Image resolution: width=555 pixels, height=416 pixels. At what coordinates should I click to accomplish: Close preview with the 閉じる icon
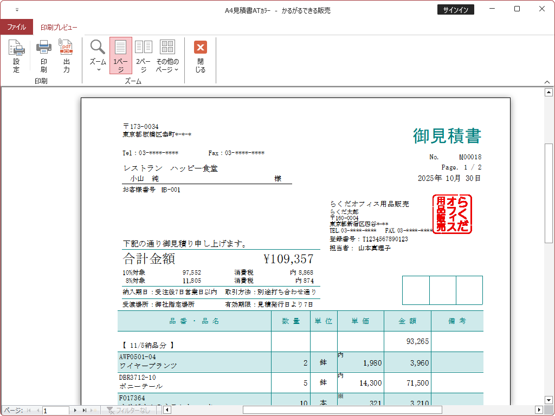click(201, 56)
